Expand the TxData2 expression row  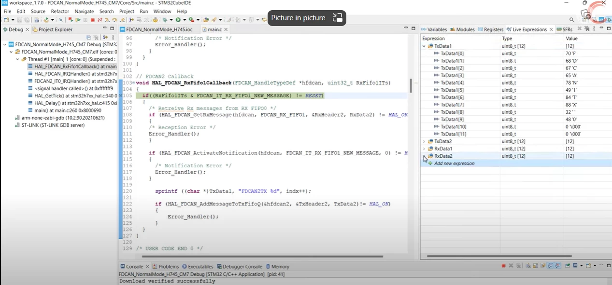click(424, 141)
